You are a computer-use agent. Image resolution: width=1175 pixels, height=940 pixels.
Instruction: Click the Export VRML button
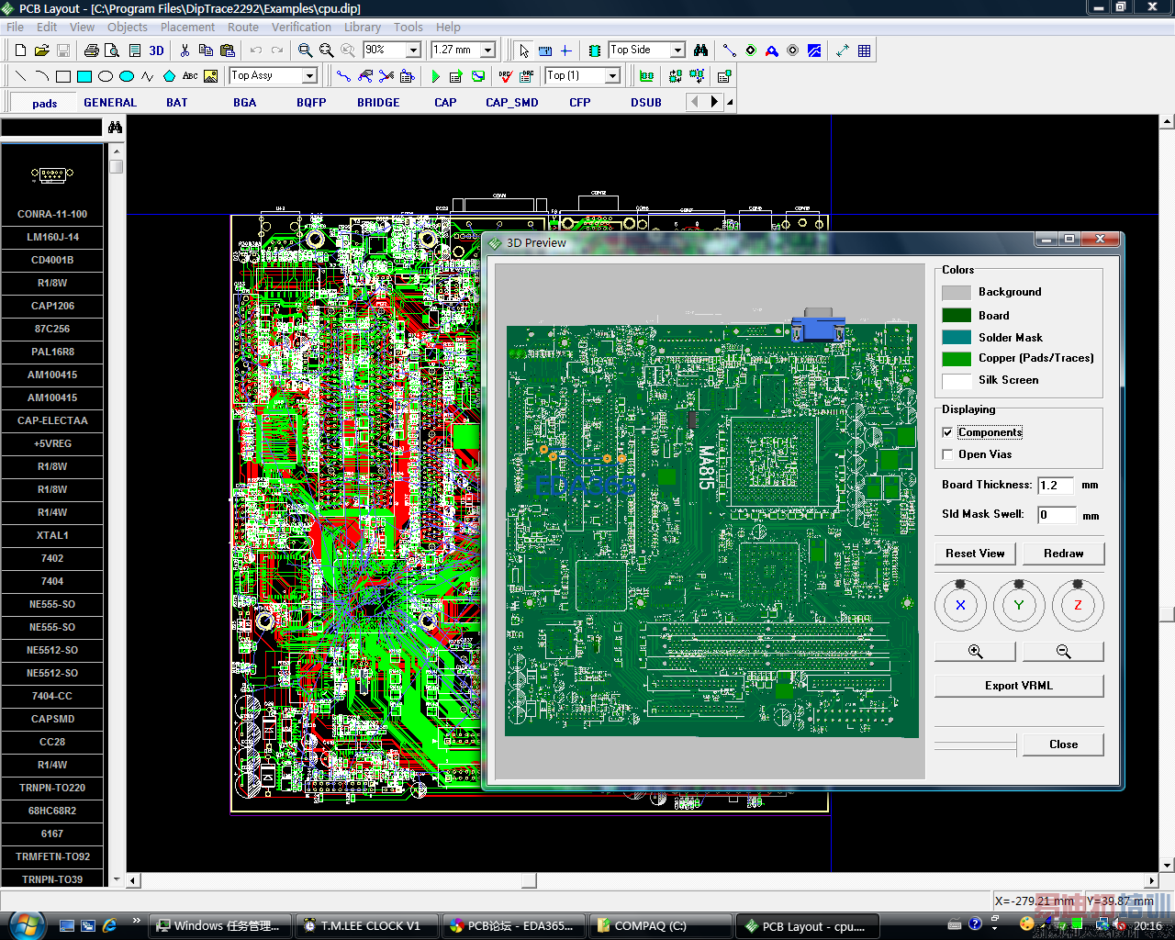1018,686
